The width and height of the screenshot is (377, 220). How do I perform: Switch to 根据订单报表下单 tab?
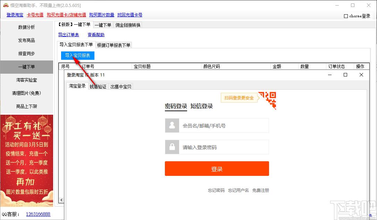pos(114,45)
